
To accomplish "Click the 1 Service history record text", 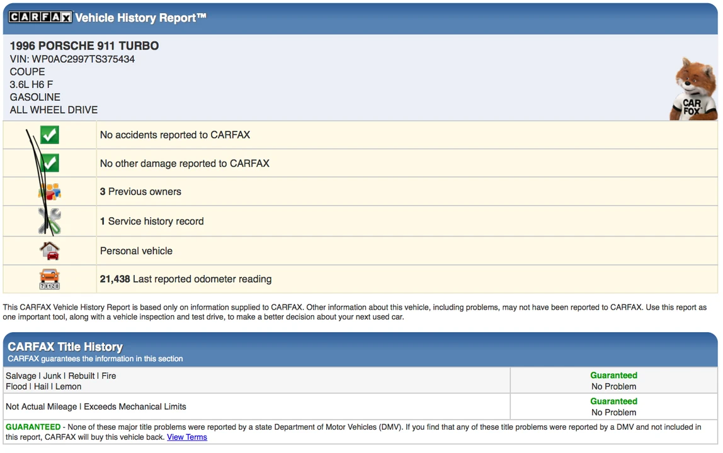I will click(x=152, y=221).
